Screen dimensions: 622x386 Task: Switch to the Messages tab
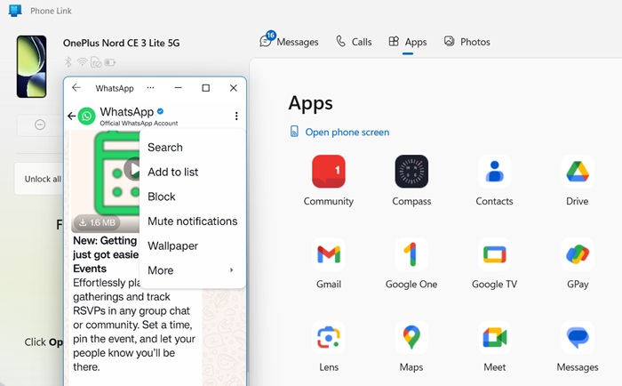pos(289,42)
